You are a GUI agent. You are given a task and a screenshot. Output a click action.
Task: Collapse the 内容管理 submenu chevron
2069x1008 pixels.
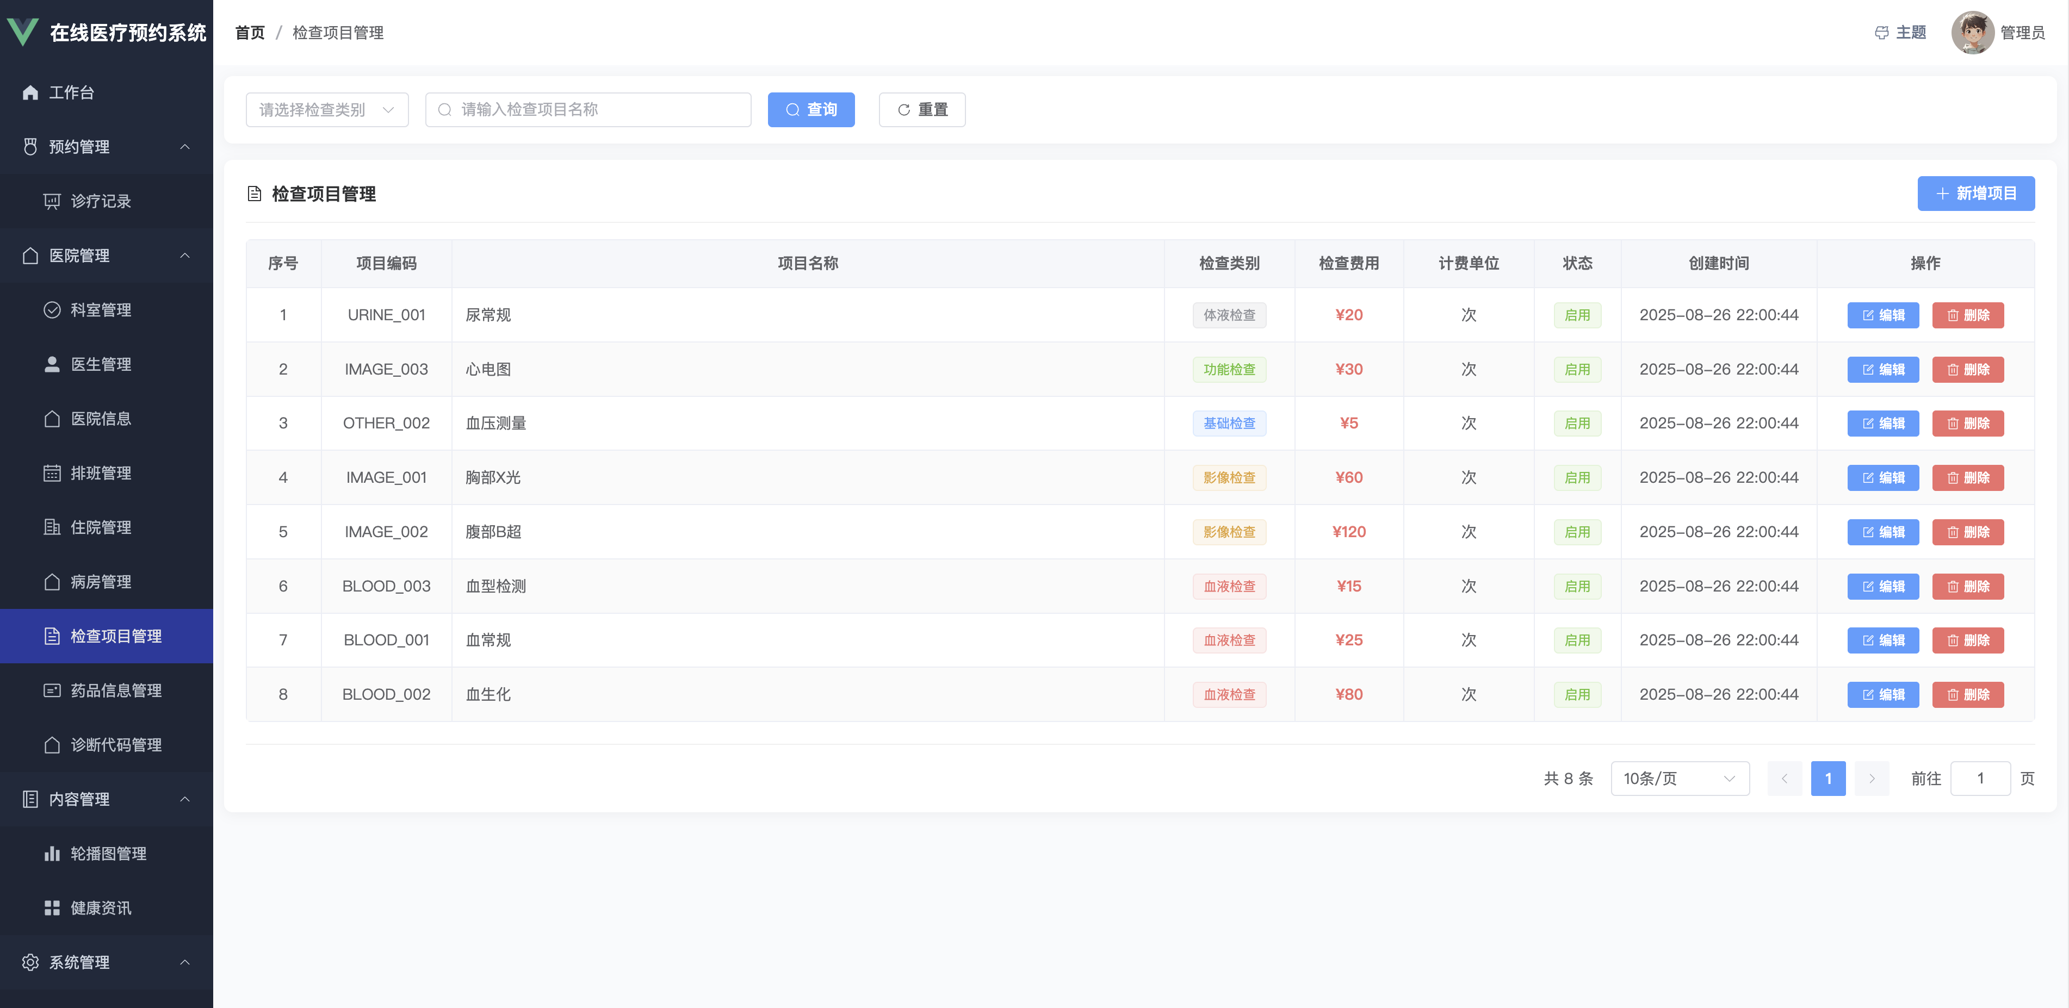[x=185, y=799]
